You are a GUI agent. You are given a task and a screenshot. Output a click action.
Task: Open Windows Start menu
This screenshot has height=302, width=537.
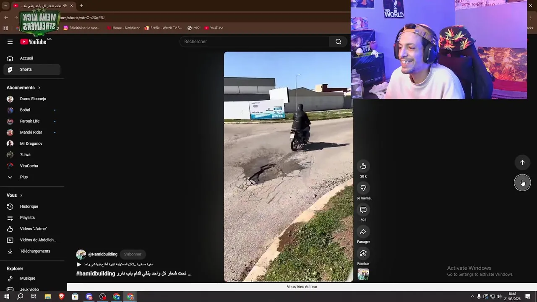click(x=6, y=297)
